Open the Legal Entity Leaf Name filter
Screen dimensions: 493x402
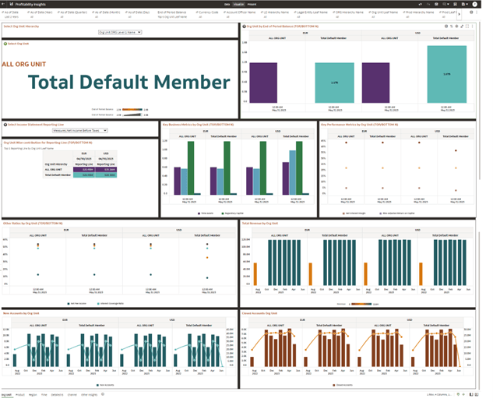[311, 14]
